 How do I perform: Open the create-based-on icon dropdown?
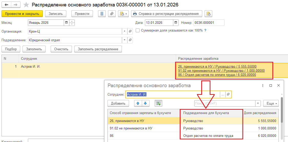click(123, 14)
